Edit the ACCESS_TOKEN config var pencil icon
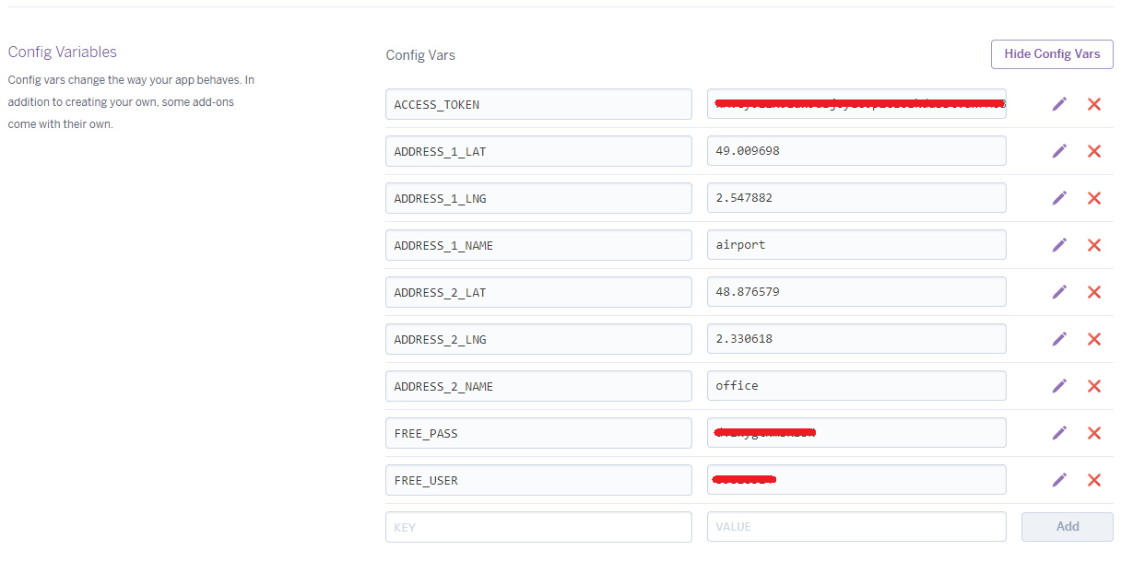 point(1059,104)
